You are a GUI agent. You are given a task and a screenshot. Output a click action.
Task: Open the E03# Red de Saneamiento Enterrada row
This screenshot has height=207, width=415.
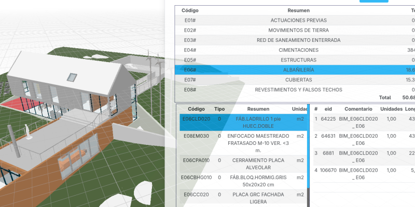(x=298, y=40)
